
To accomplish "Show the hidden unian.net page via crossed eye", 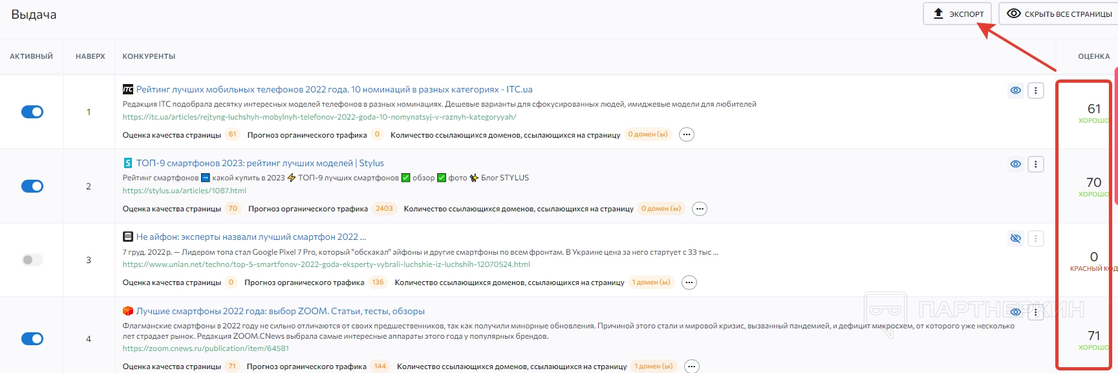I will pyautogui.click(x=1016, y=239).
